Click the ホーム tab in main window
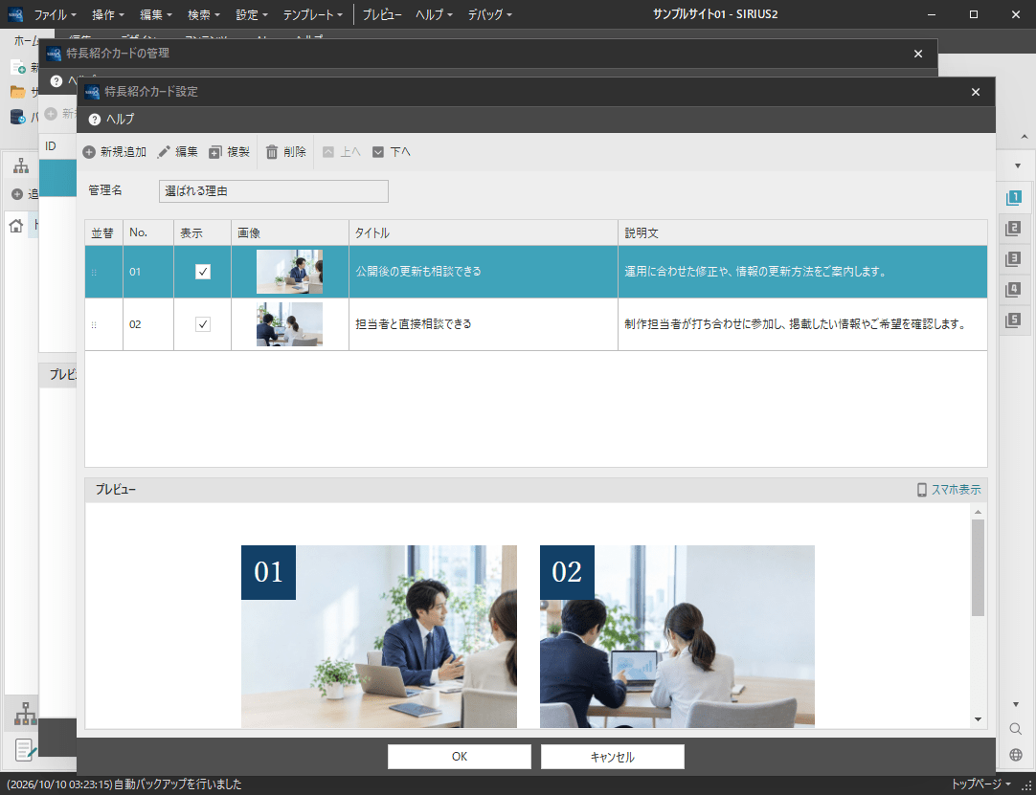The image size is (1036, 795). click(x=27, y=40)
